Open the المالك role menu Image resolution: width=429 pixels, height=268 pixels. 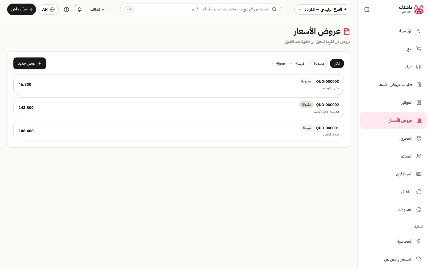97,10
